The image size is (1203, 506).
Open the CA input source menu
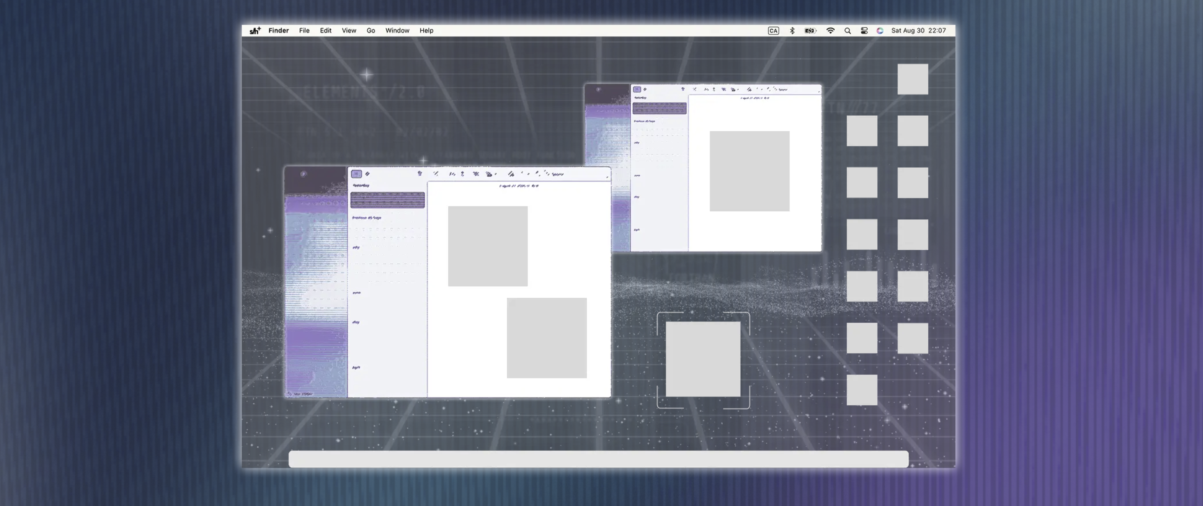[774, 31]
